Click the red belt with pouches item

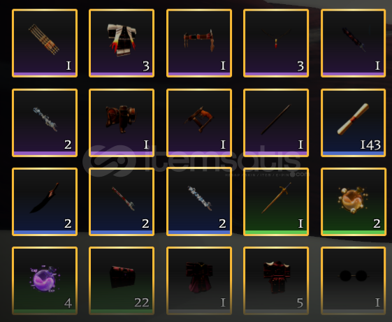[x=199, y=43]
